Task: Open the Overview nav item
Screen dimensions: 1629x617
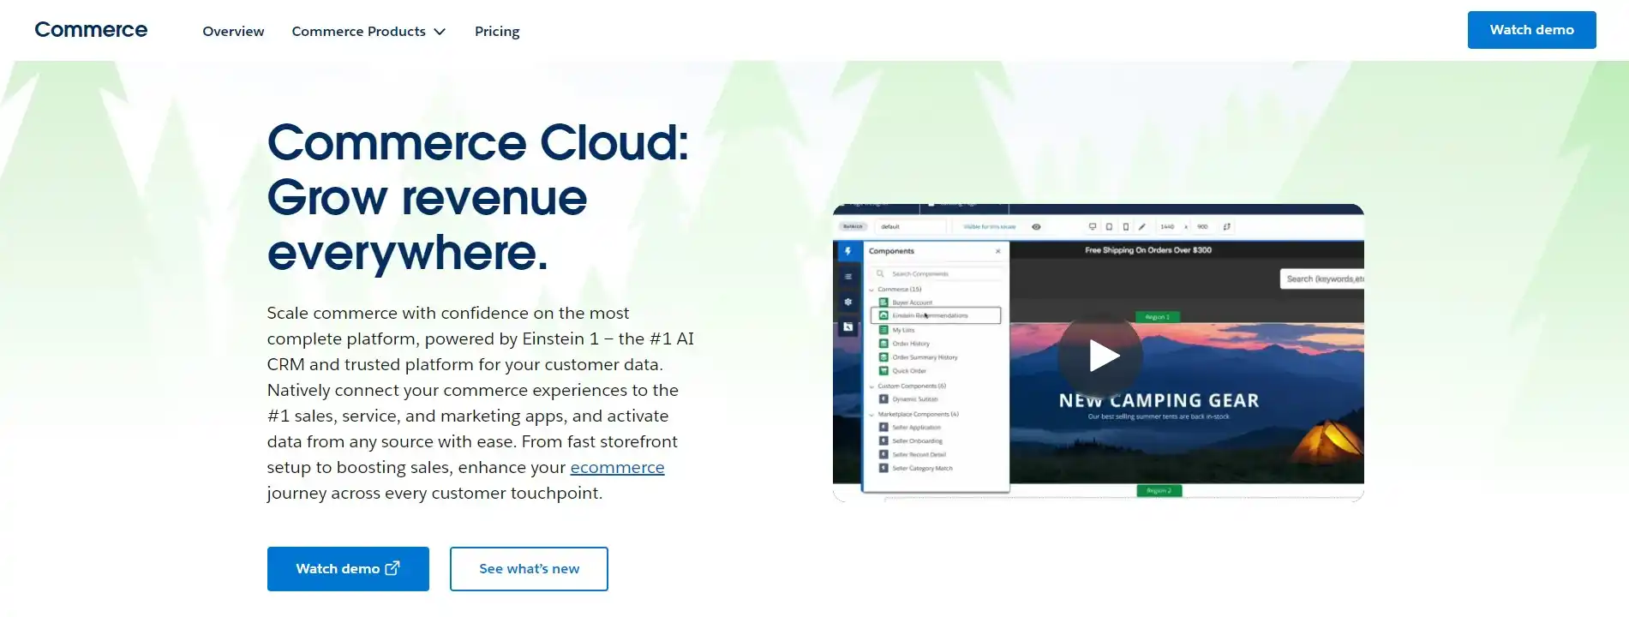Action: click(x=233, y=31)
